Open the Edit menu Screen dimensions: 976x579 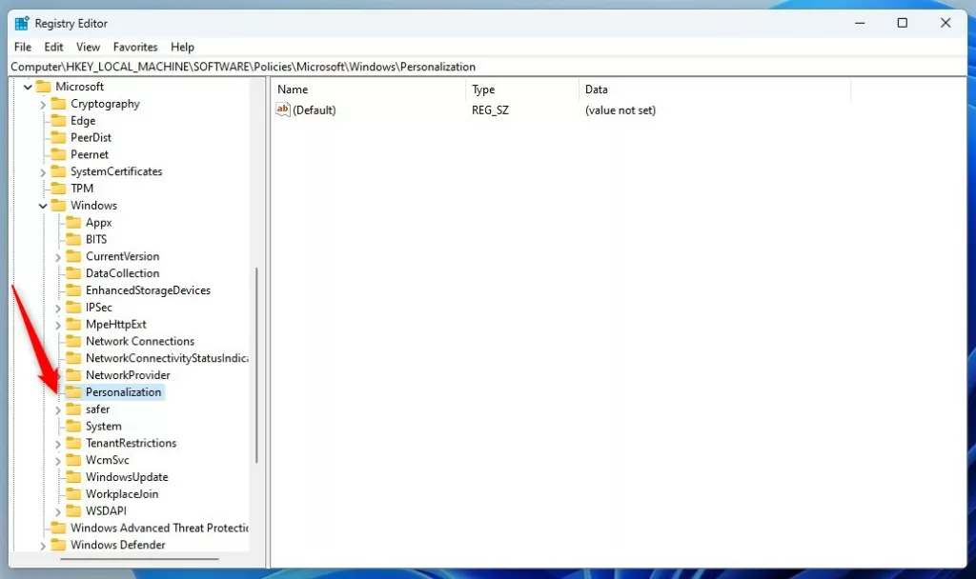[x=53, y=47]
